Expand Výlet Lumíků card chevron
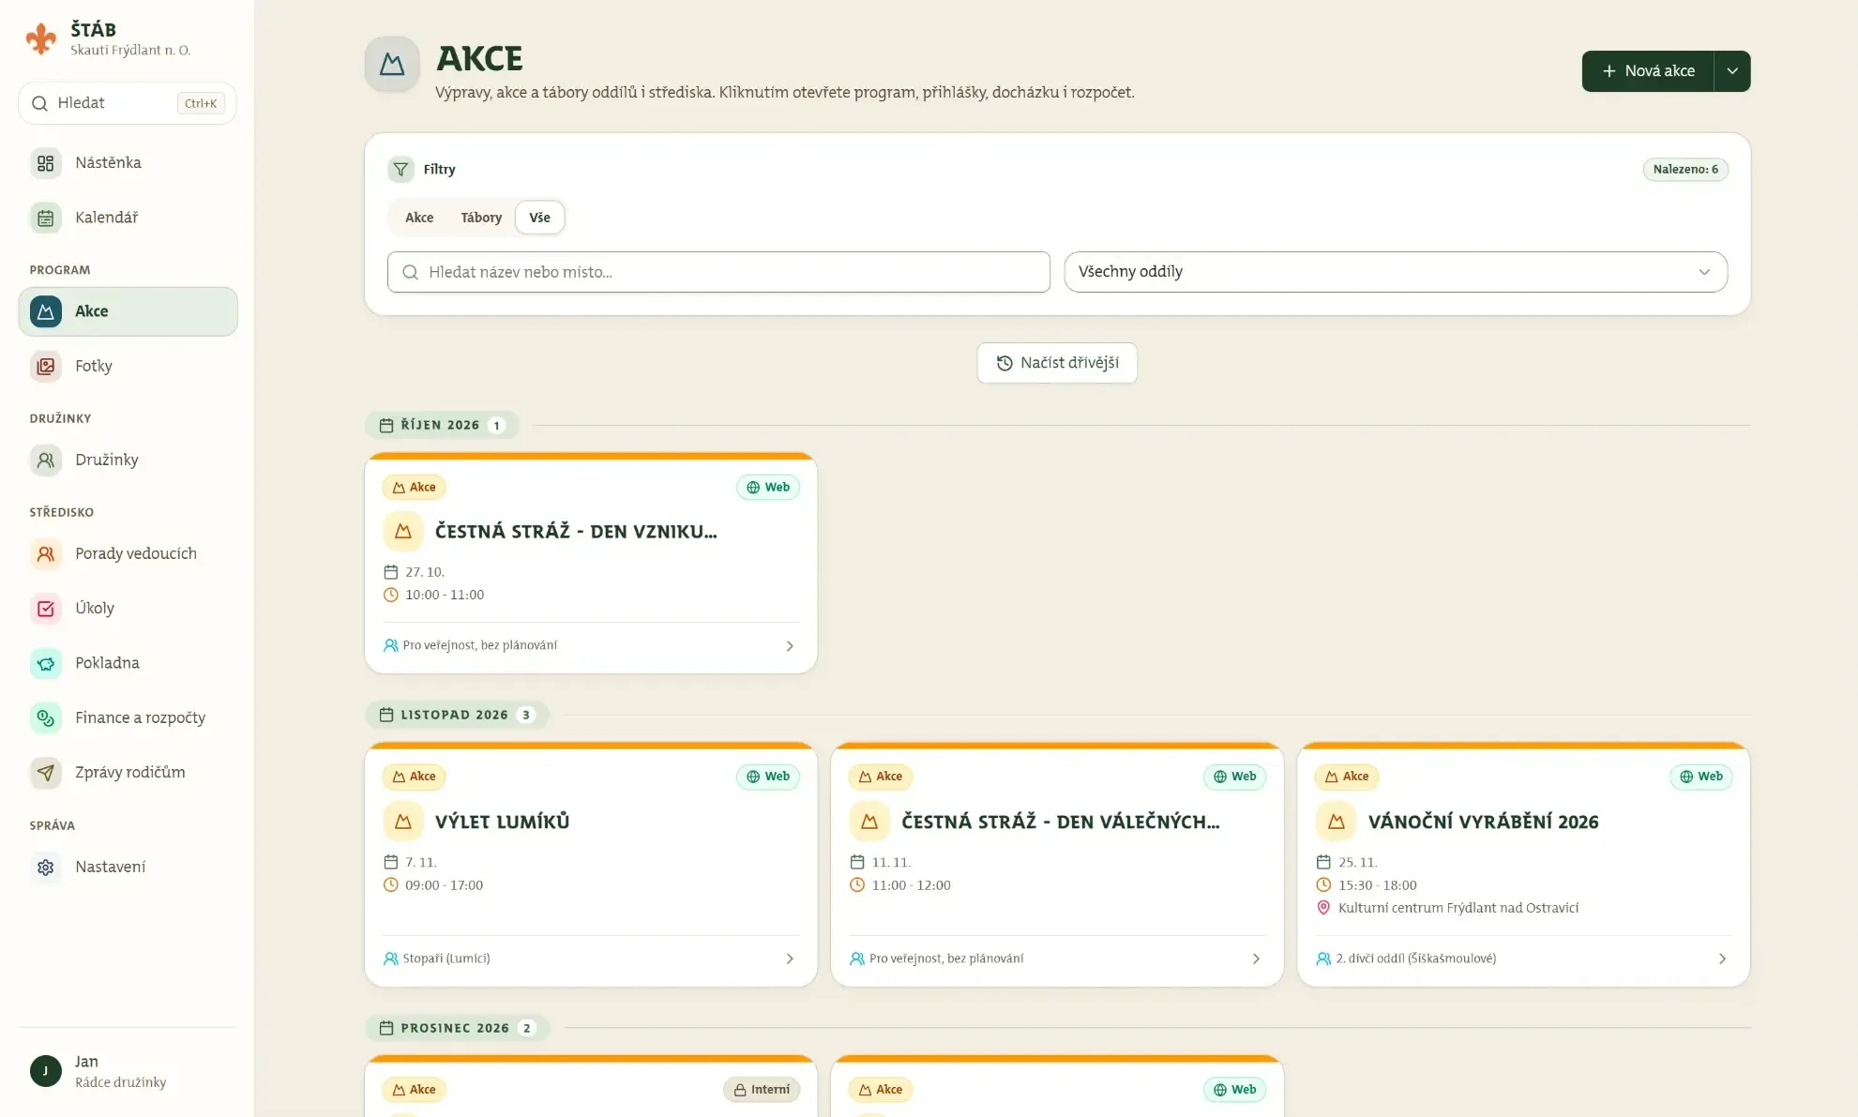This screenshot has height=1117, width=1858. point(790,959)
